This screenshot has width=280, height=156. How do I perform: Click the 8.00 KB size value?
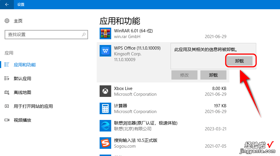click(x=219, y=89)
